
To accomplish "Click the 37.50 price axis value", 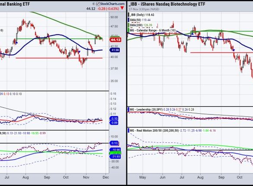I will click(114, 68).
